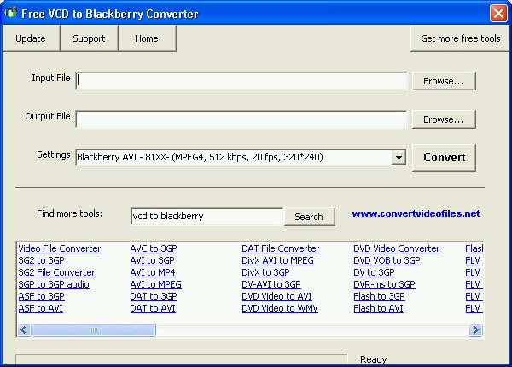Click the Find more tools search field
Image resolution: width=512 pixels, height=367 pixels.
(207, 216)
